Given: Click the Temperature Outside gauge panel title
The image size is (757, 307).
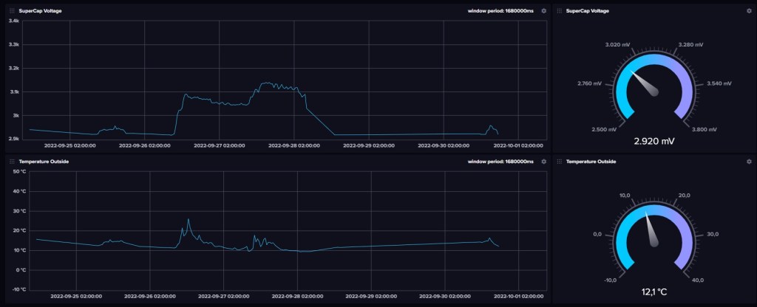Looking at the screenshot, I should click(x=591, y=161).
